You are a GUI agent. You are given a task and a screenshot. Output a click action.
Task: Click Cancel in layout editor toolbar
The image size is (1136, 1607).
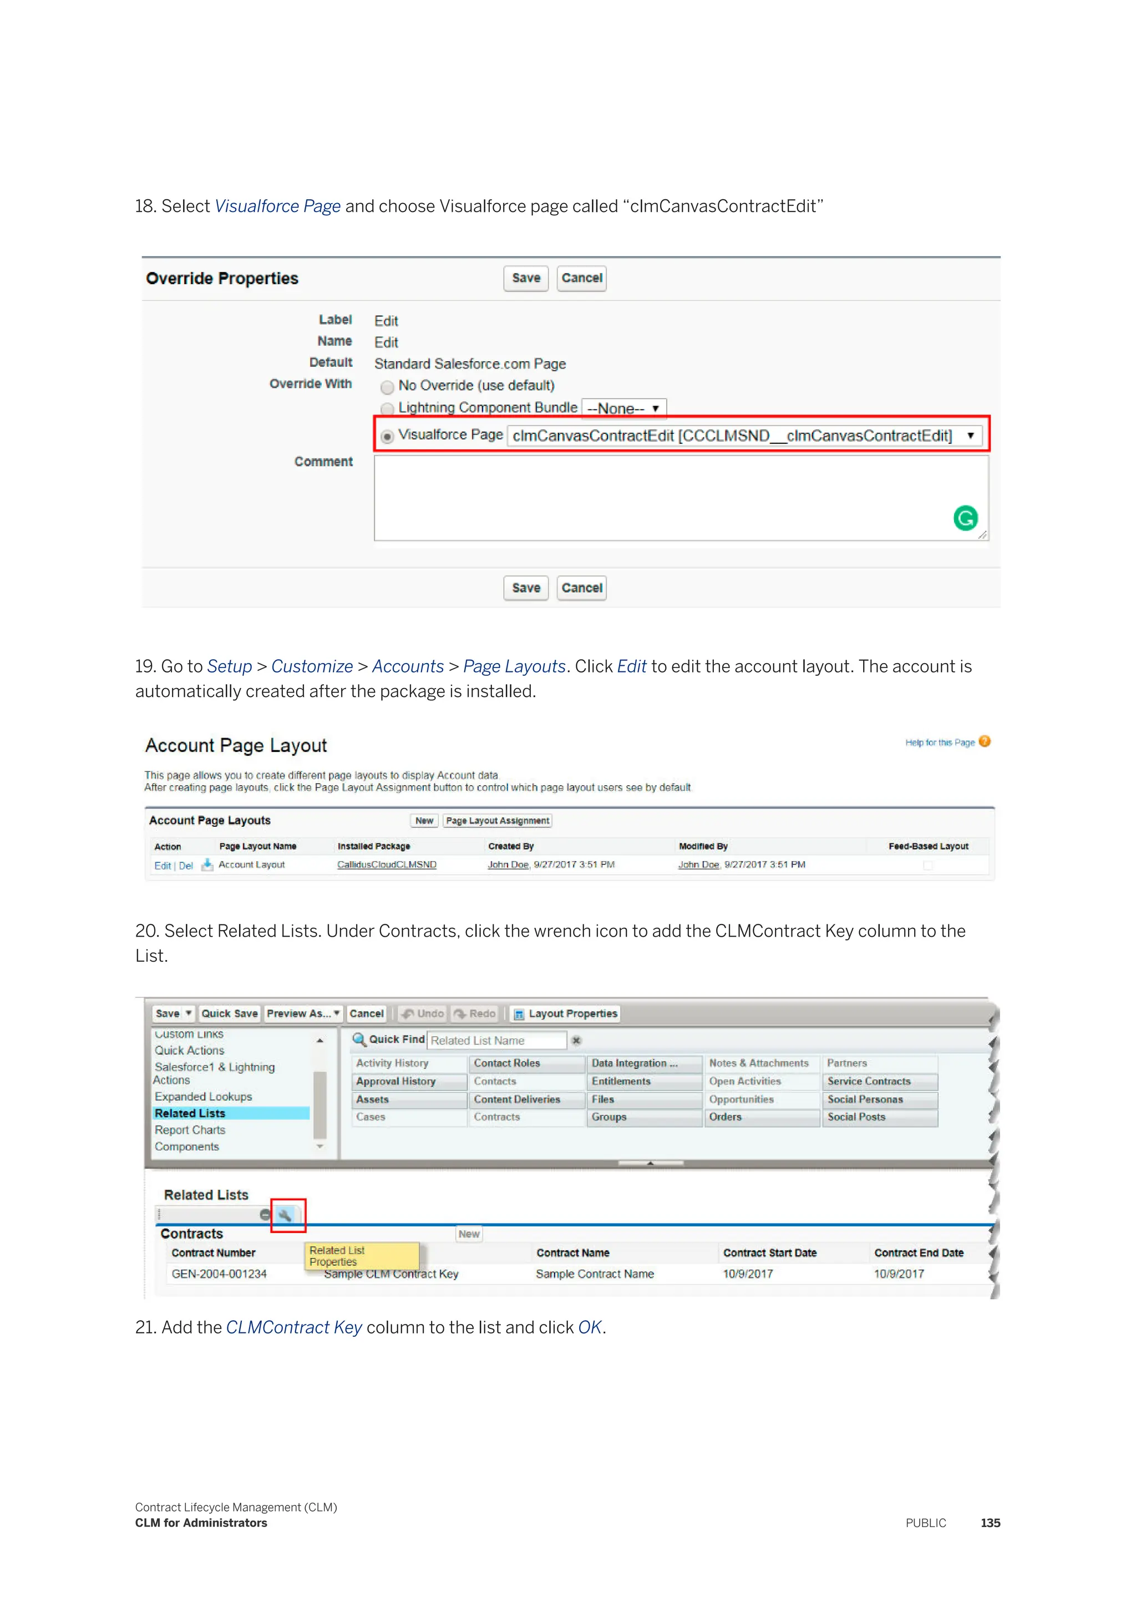pyautogui.click(x=367, y=1013)
